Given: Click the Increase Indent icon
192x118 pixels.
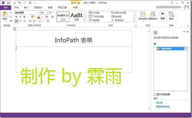Looking at the screenshot, I should [35, 21].
